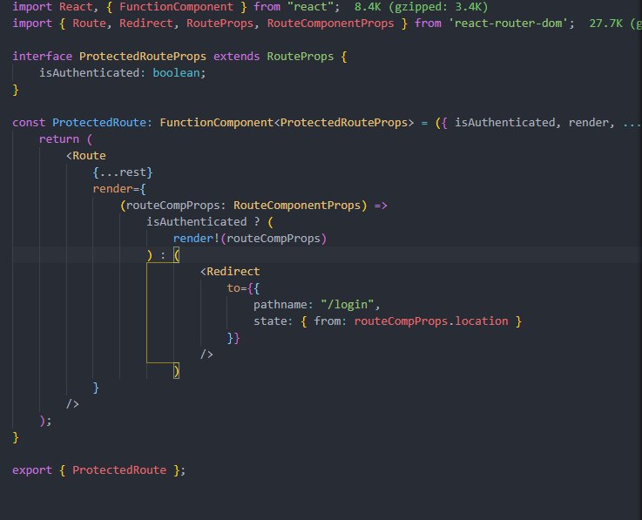Click 'routeCompProps.location' in the state object
The height and width of the screenshot is (520, 642).
(x=431, y=321)
